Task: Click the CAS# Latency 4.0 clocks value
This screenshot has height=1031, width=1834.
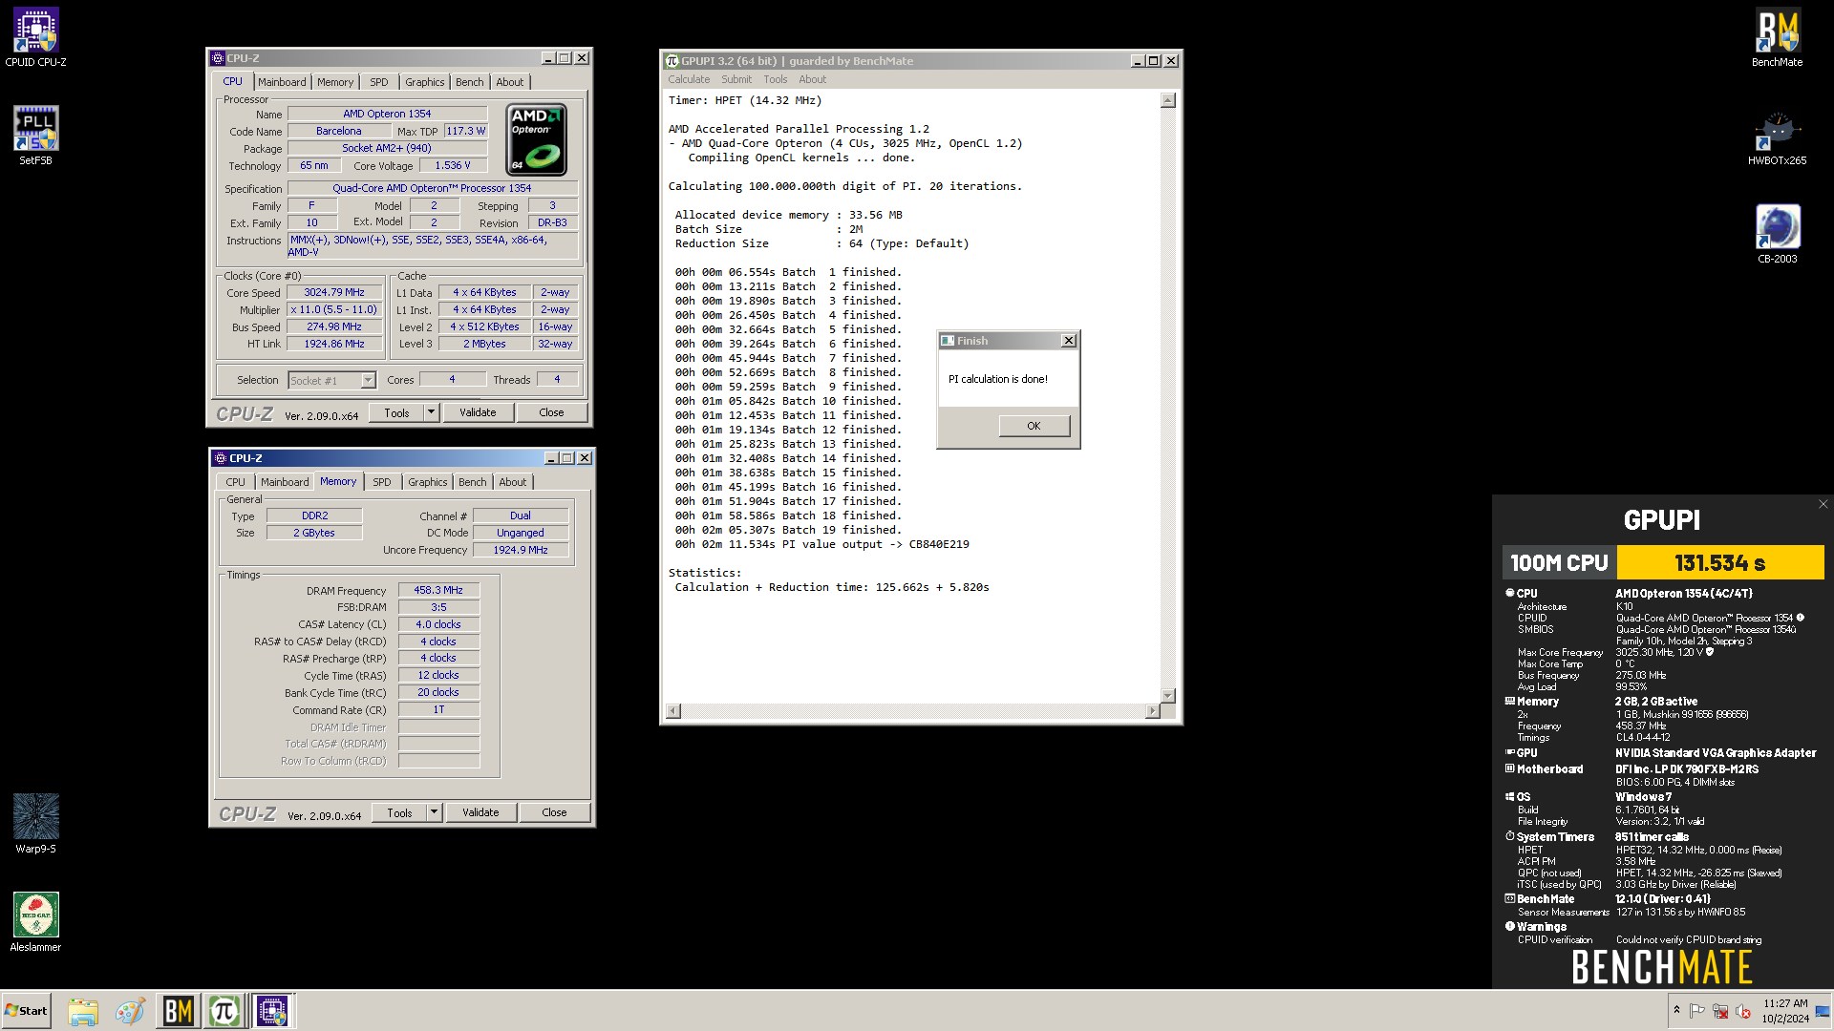Action: tap(438, 624)
